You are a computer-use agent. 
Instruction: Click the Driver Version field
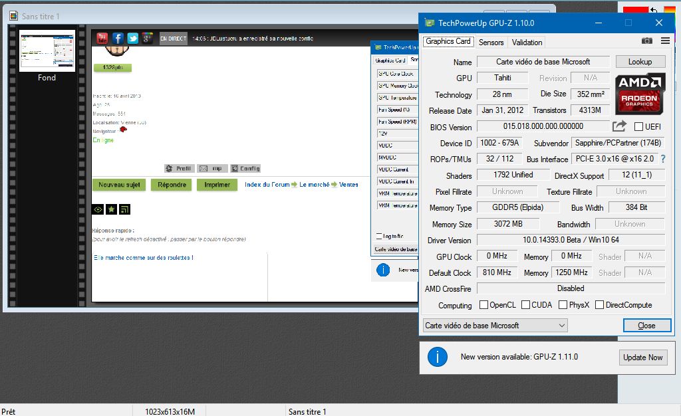click(x=571, y=240)
